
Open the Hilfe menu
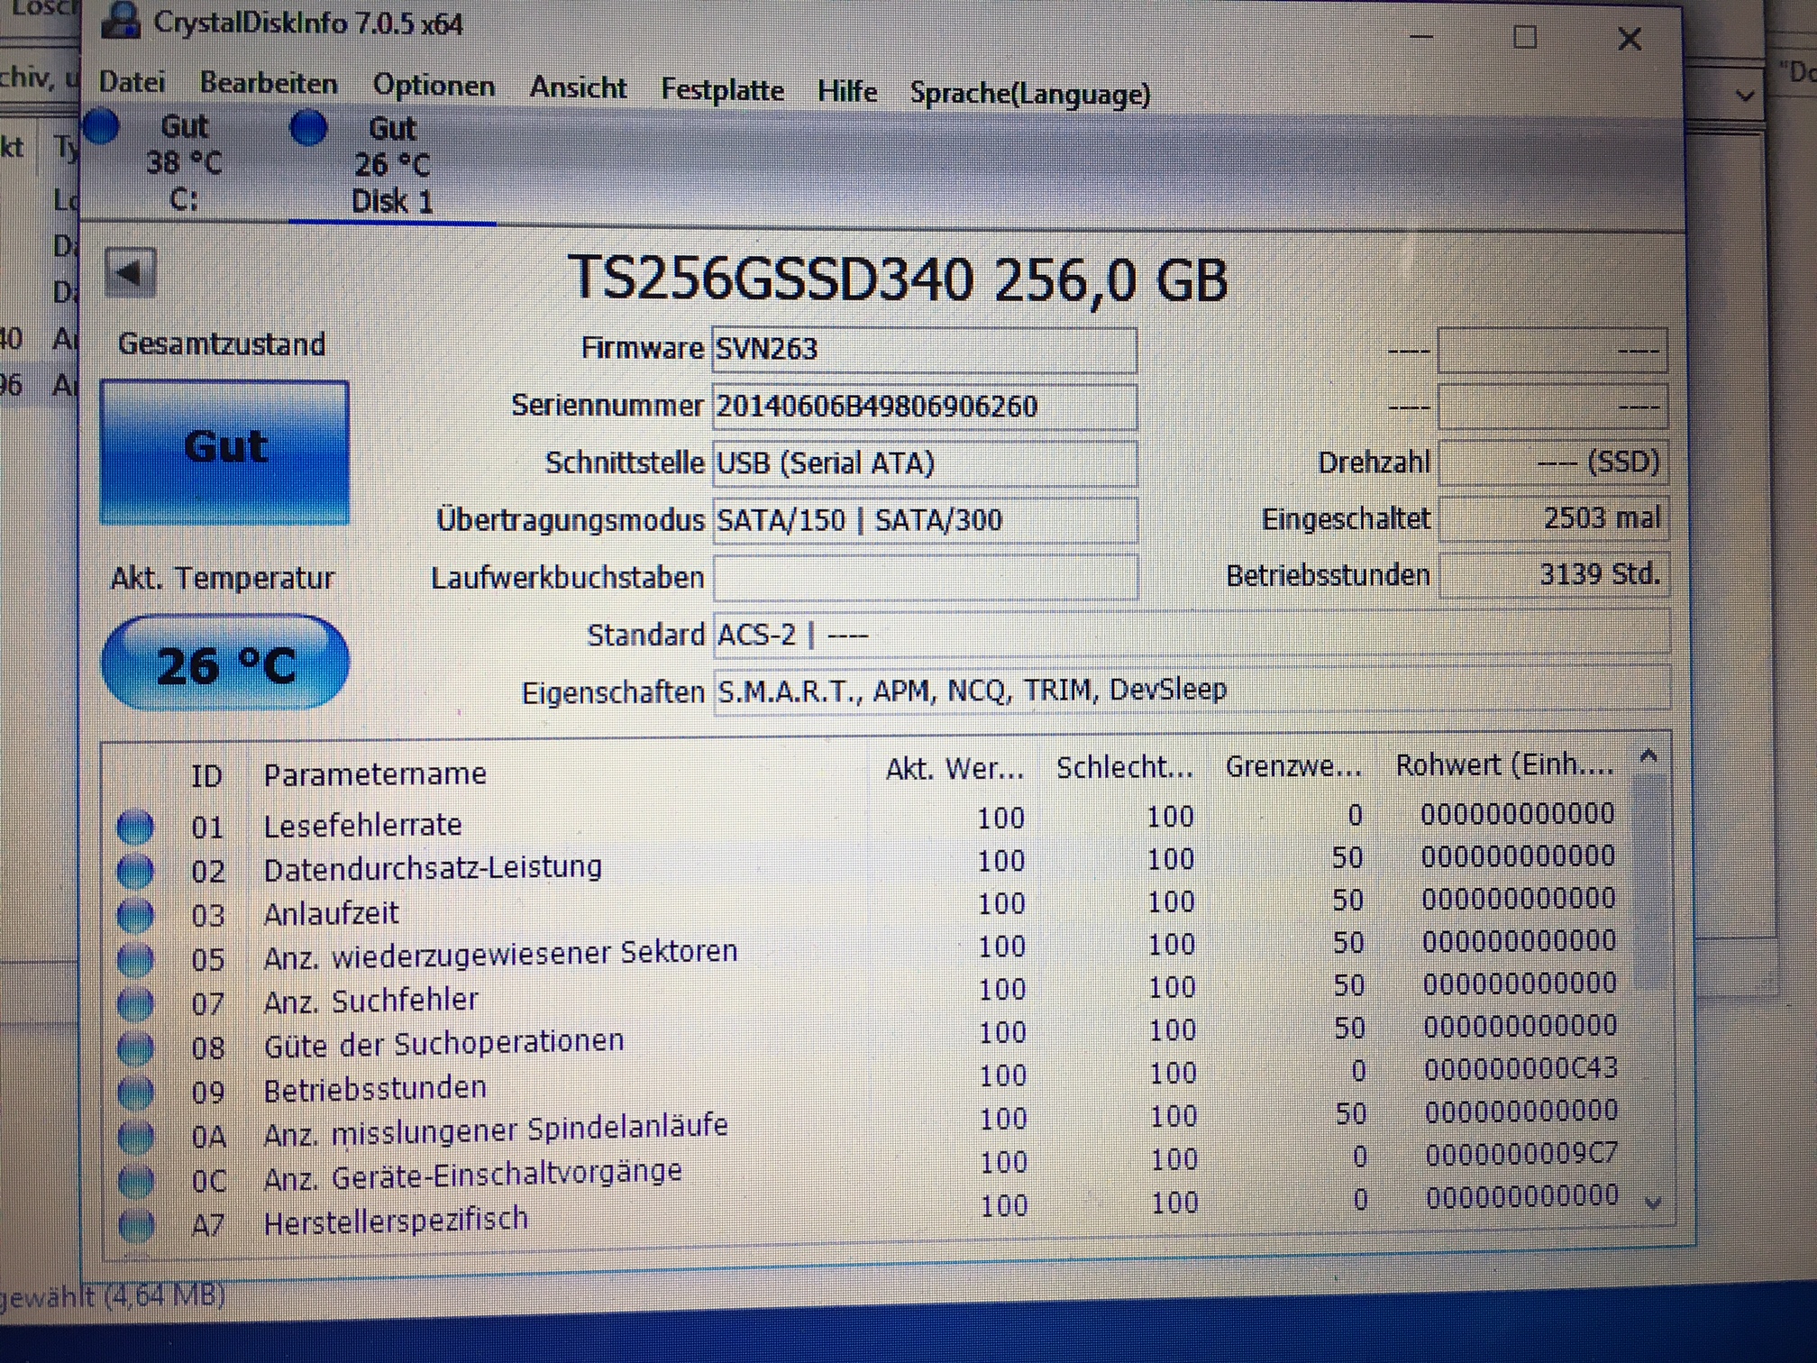point(847,91)
